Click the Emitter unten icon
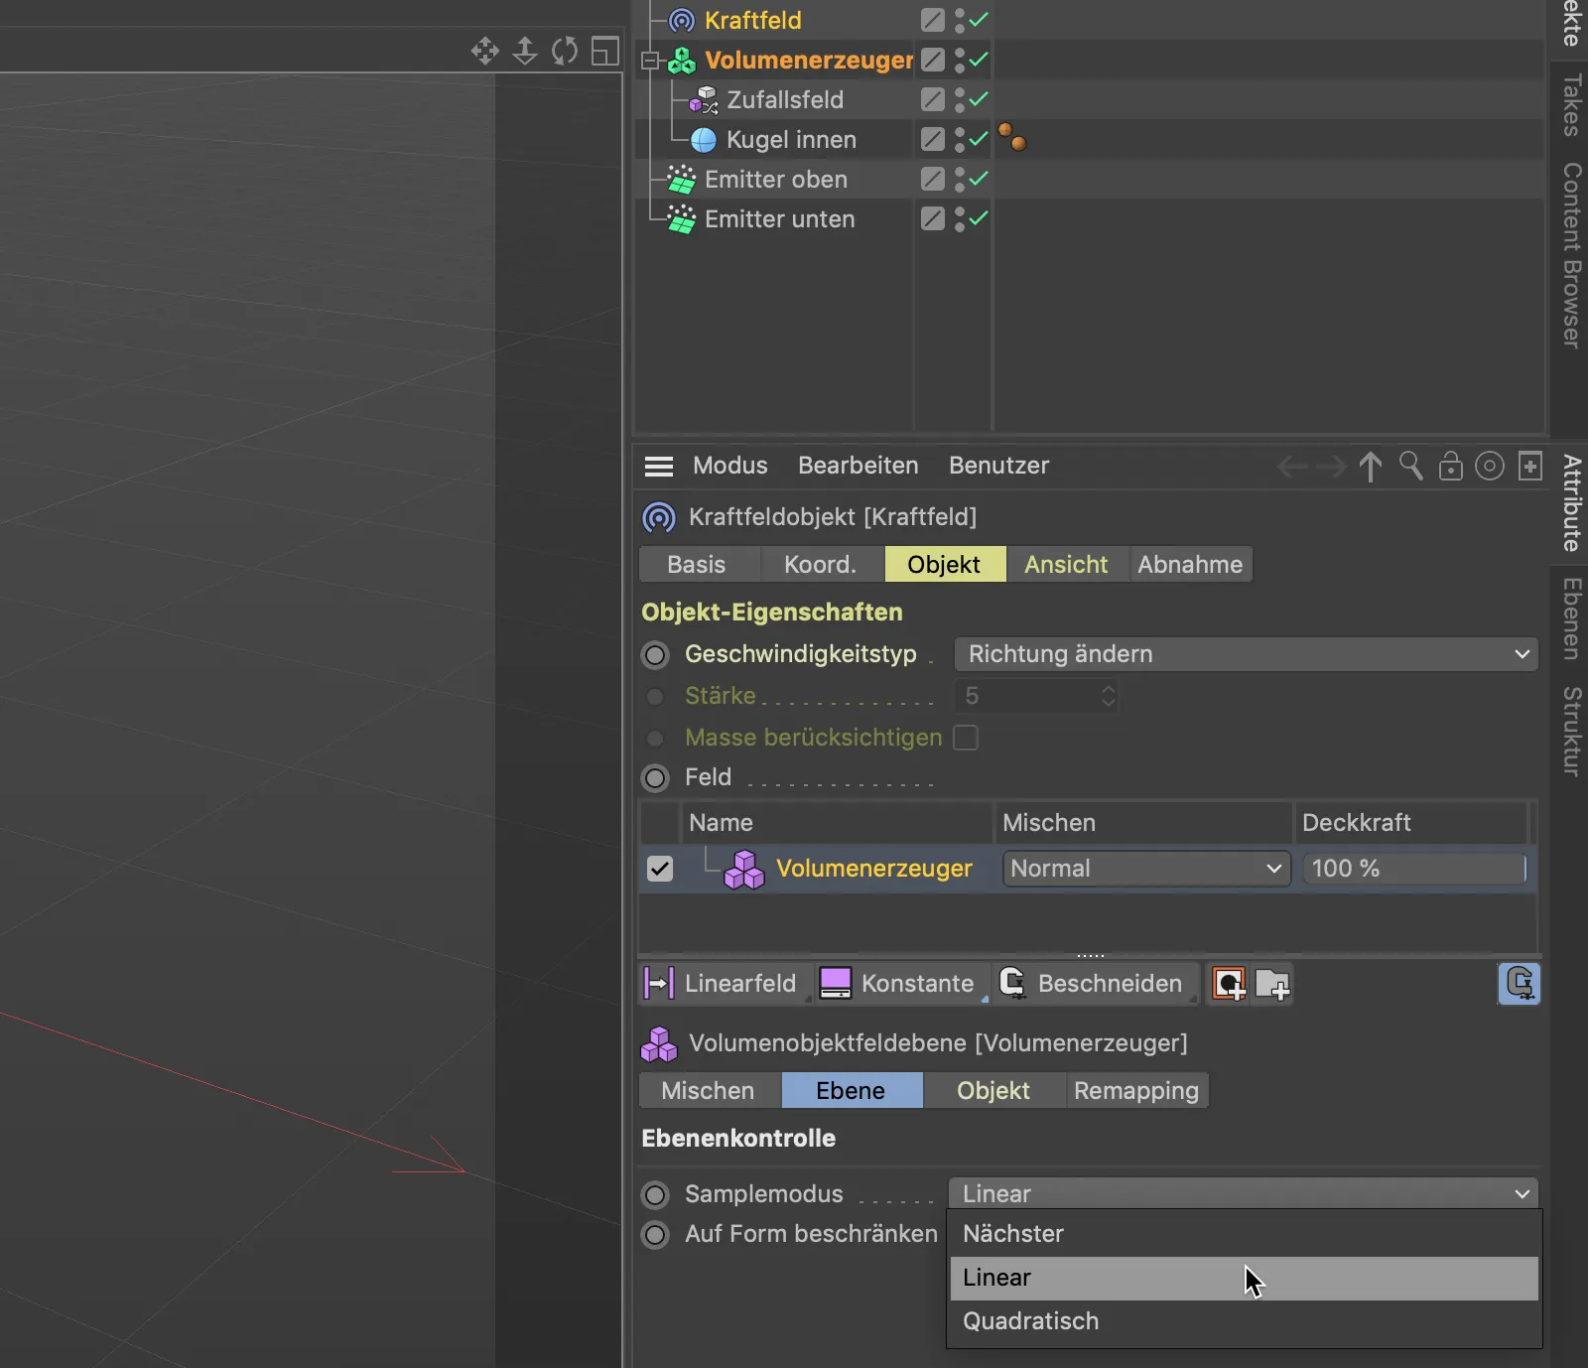This screenshot has width=1588, height=1368. [x=682, y=219]
